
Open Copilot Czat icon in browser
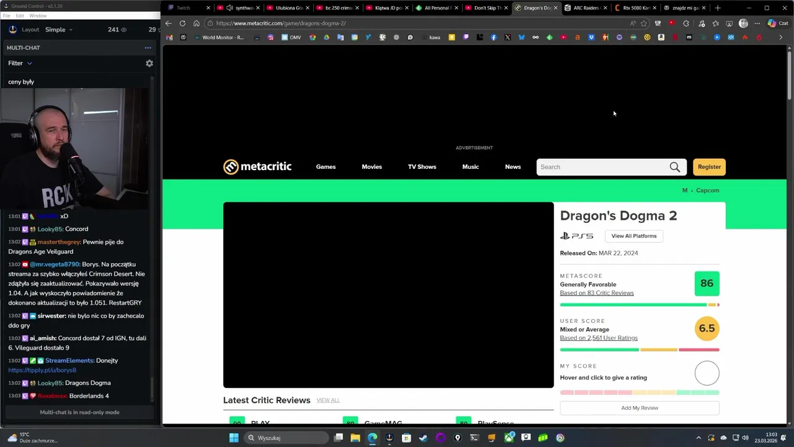(777, 24)
